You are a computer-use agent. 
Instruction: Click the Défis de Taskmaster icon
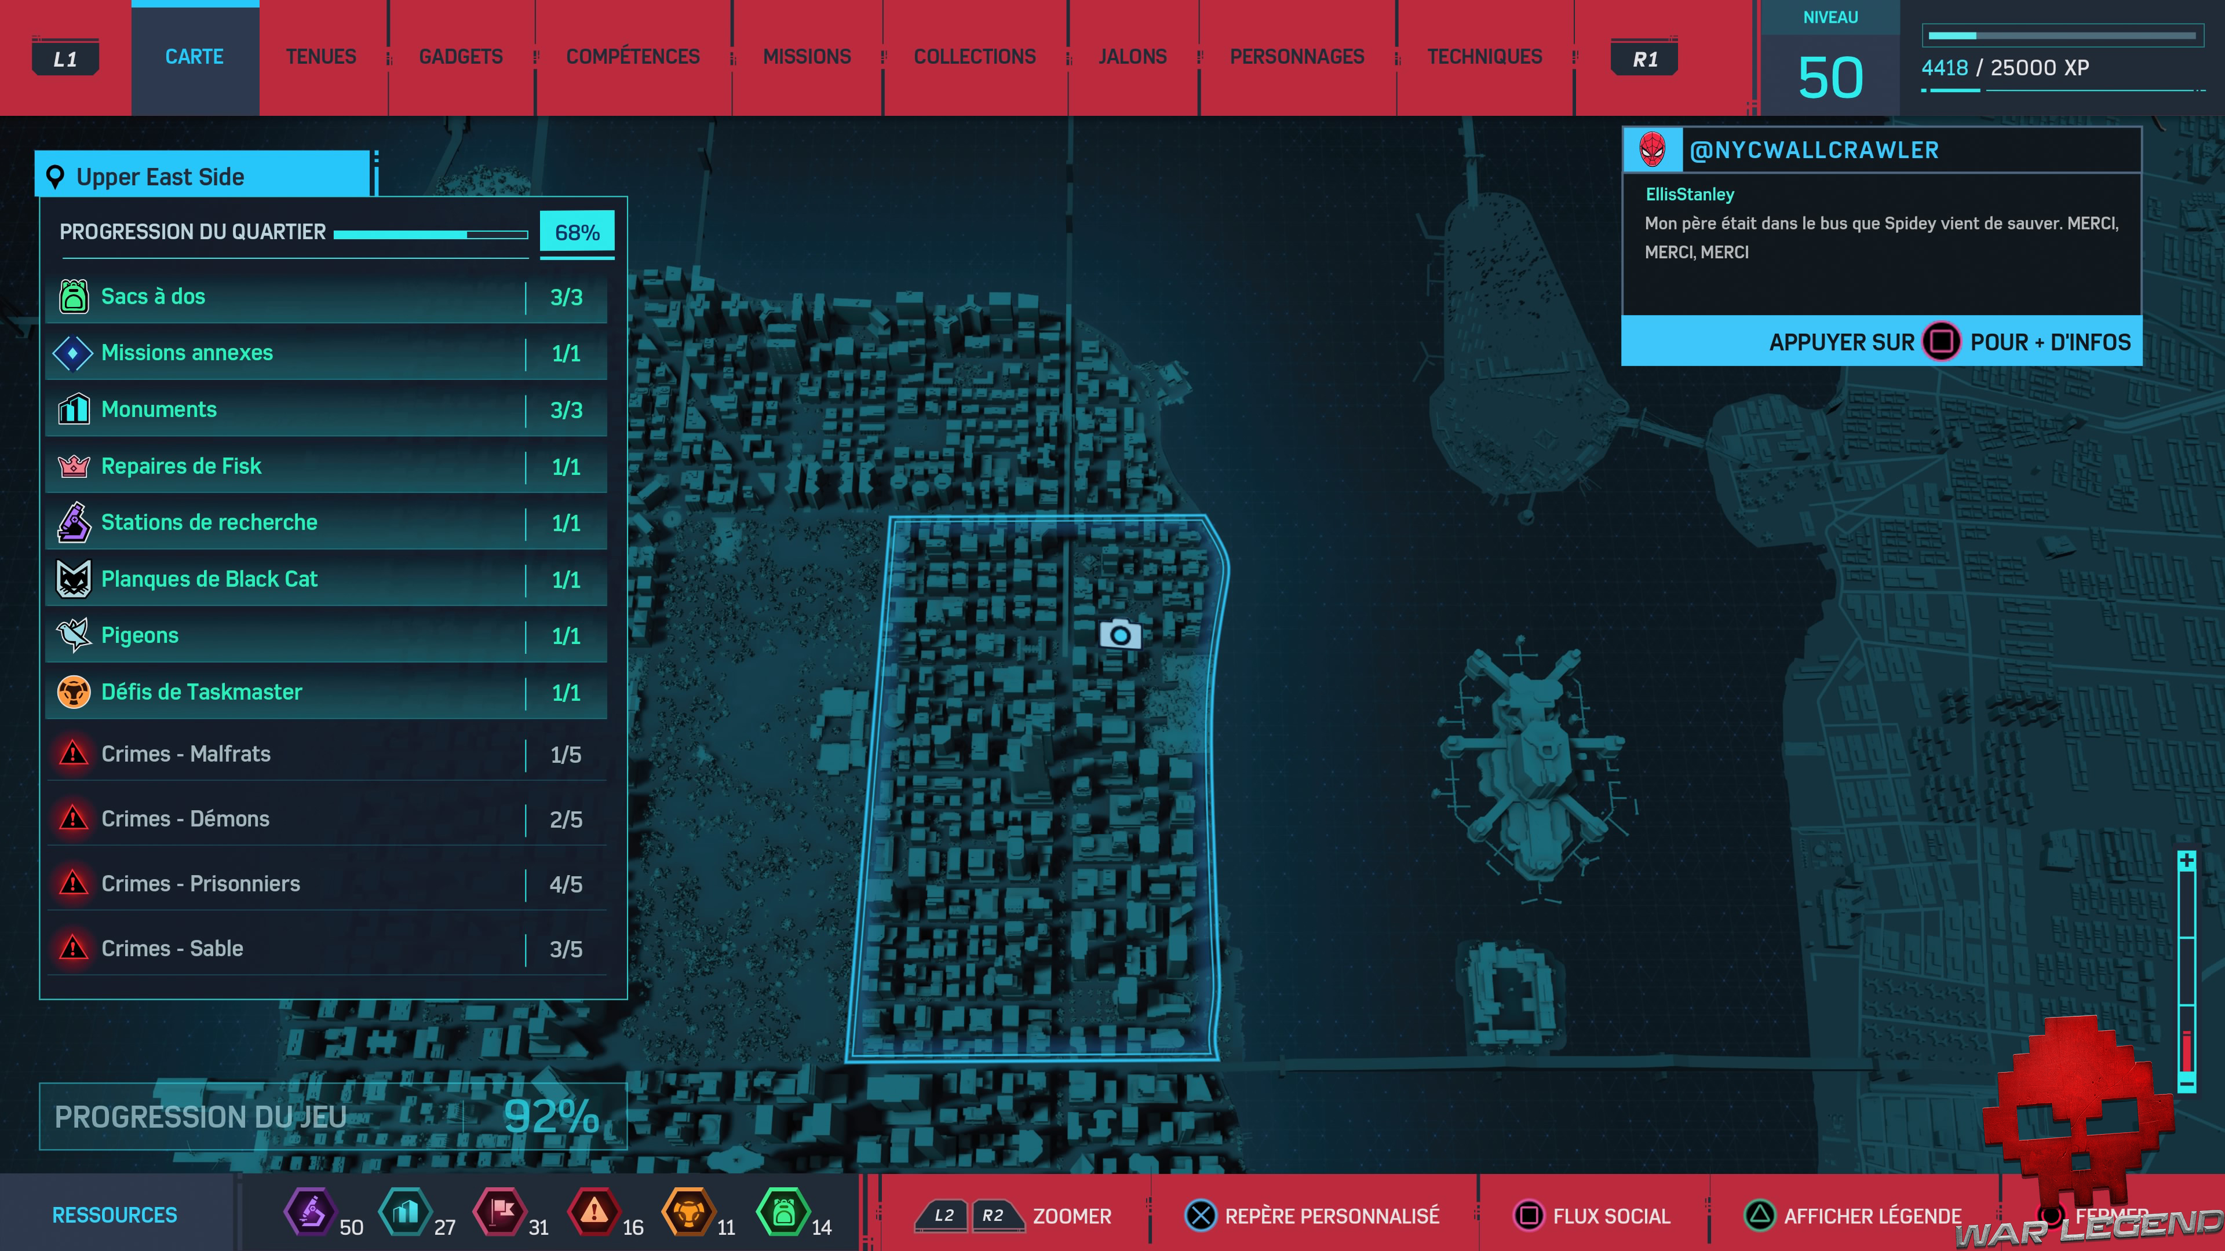pyautogui.click(x=74, y=692)
